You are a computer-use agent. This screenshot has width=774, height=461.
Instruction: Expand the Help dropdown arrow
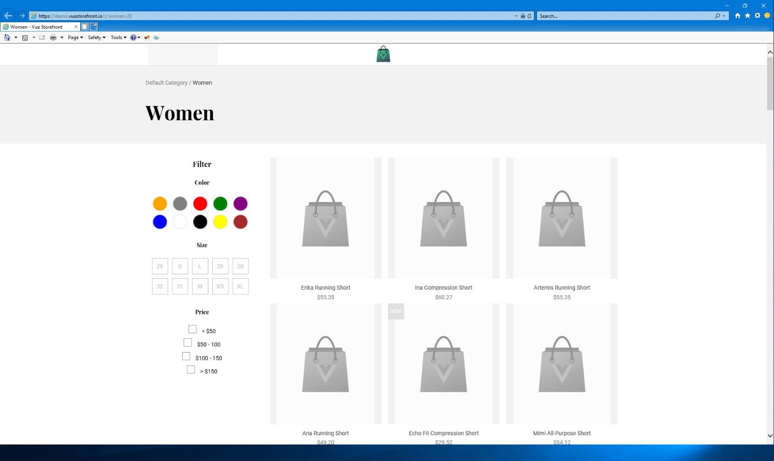pyautogui.click(x=139, y=38)
